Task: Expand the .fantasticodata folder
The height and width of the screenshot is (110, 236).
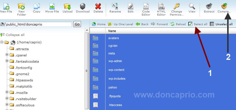Action: pyautogui.click(x=7, y=61)
